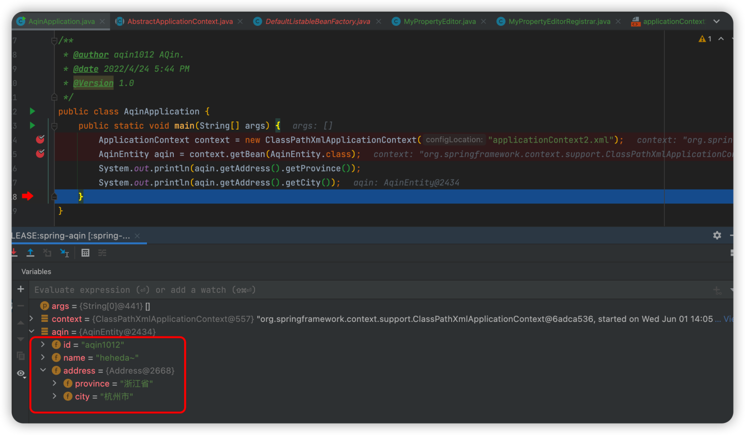Close the spring-aqin debug session tab
745x435 pixels.
(x=137, y=236)
